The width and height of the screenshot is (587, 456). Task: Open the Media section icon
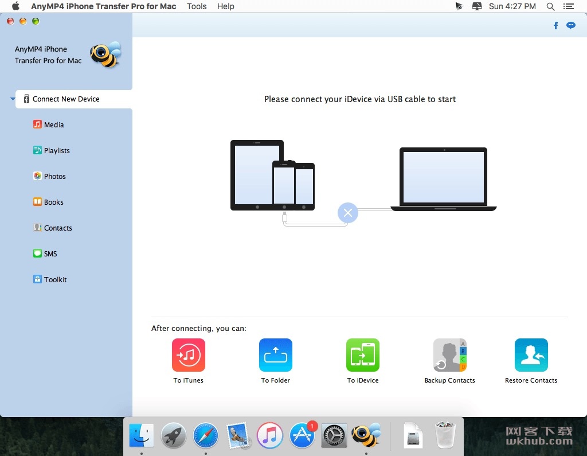pos(37,124)
